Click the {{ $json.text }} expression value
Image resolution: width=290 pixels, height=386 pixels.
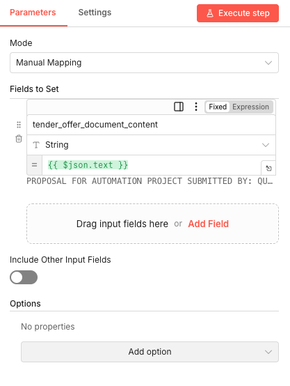coord(88,164)
